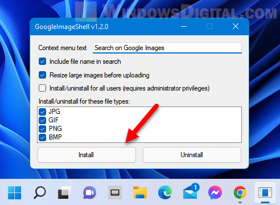
Task: Close the GoogleImageShell window
Action: pyautogui.click(x=236, y=26)
